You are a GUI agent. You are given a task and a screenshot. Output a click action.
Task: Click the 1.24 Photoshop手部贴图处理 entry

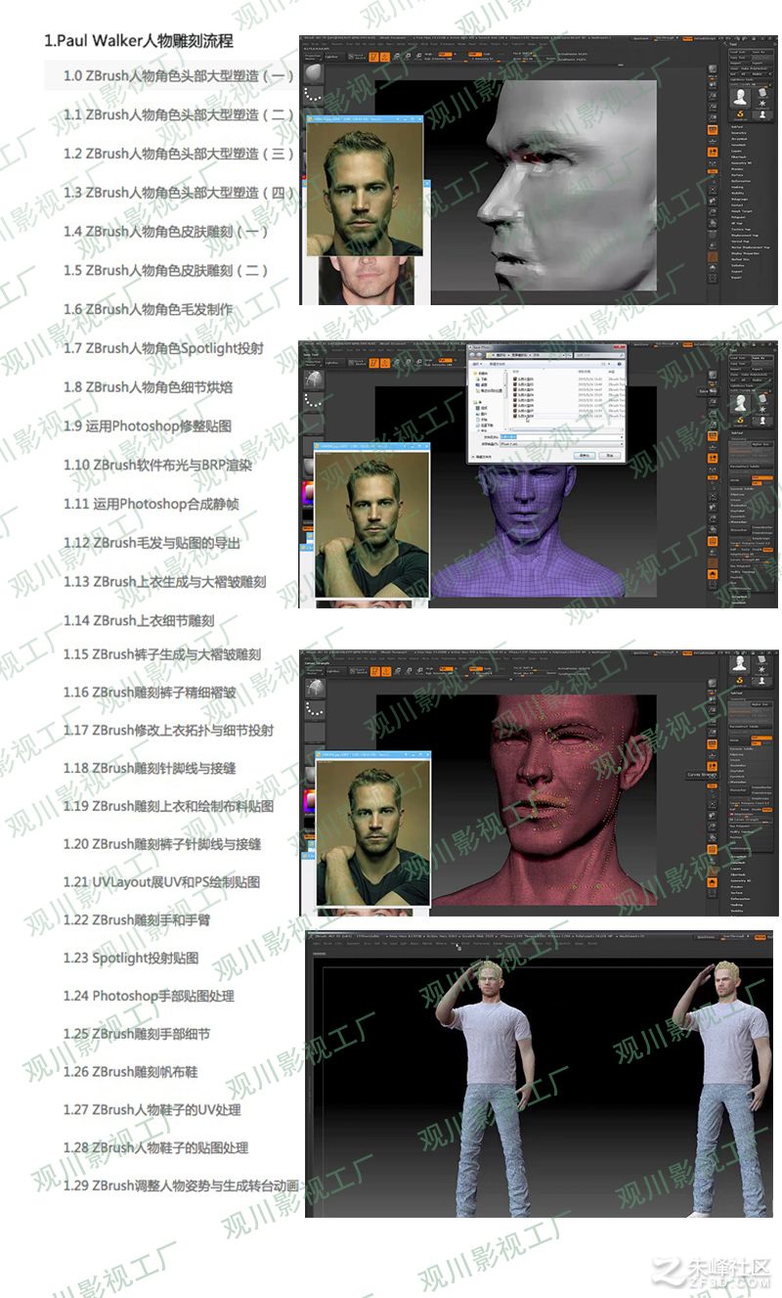point(149,997)
